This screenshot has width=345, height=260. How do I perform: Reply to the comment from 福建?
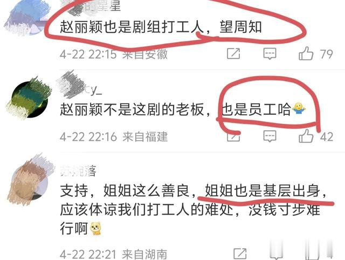(270, 136)
